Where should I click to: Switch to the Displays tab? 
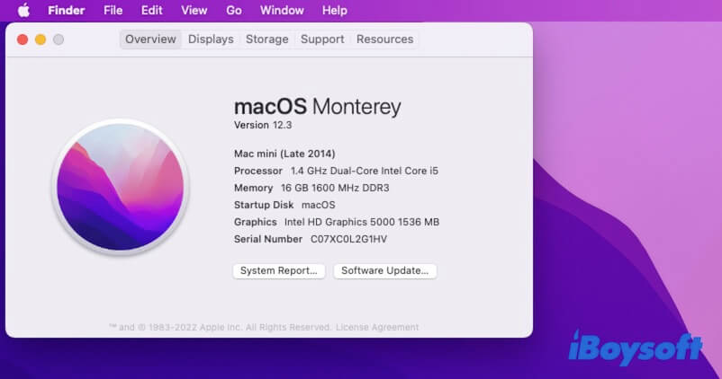click(x=211, y=40)
